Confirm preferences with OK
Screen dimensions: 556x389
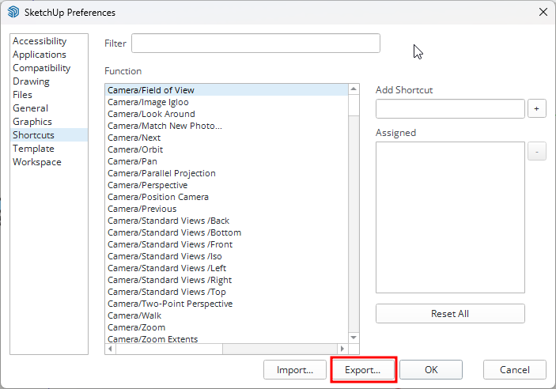click(431, 370)
